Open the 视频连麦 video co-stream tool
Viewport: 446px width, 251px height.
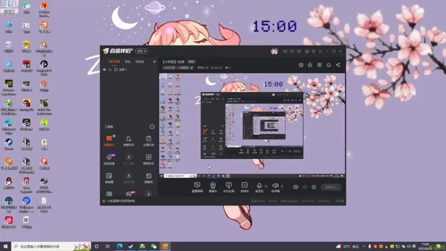point(109,160)
